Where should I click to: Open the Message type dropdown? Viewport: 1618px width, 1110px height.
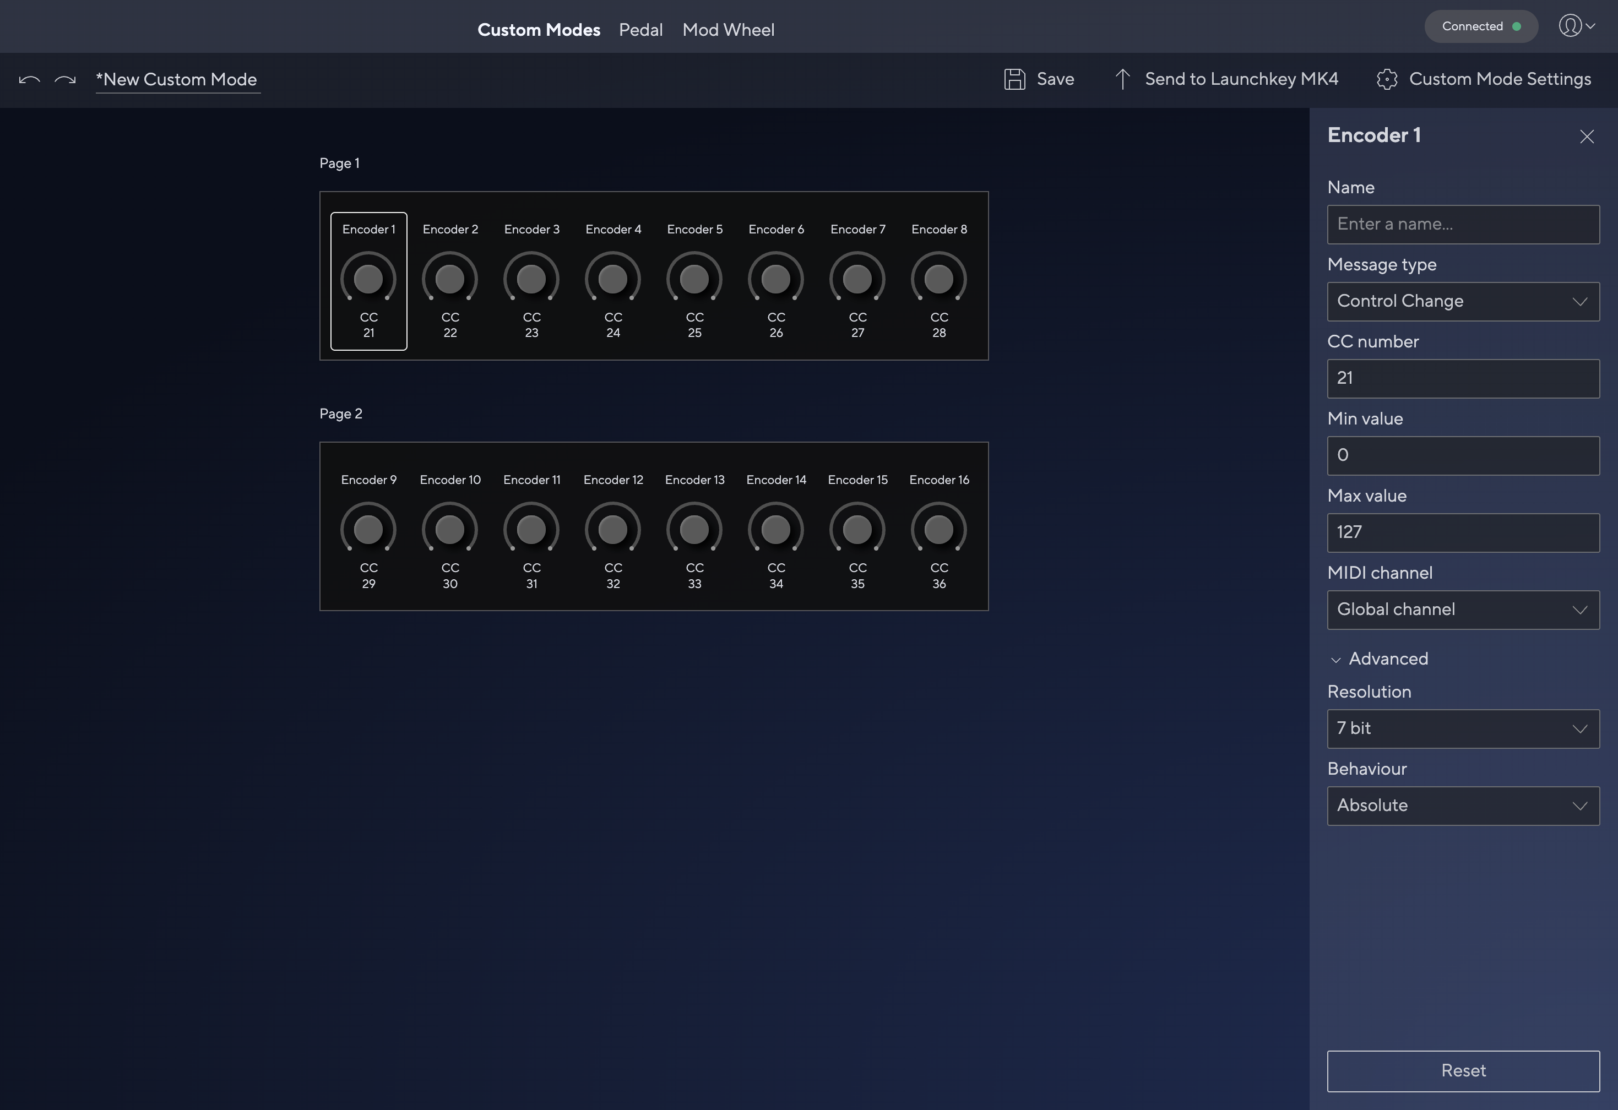click(1463, 301)
